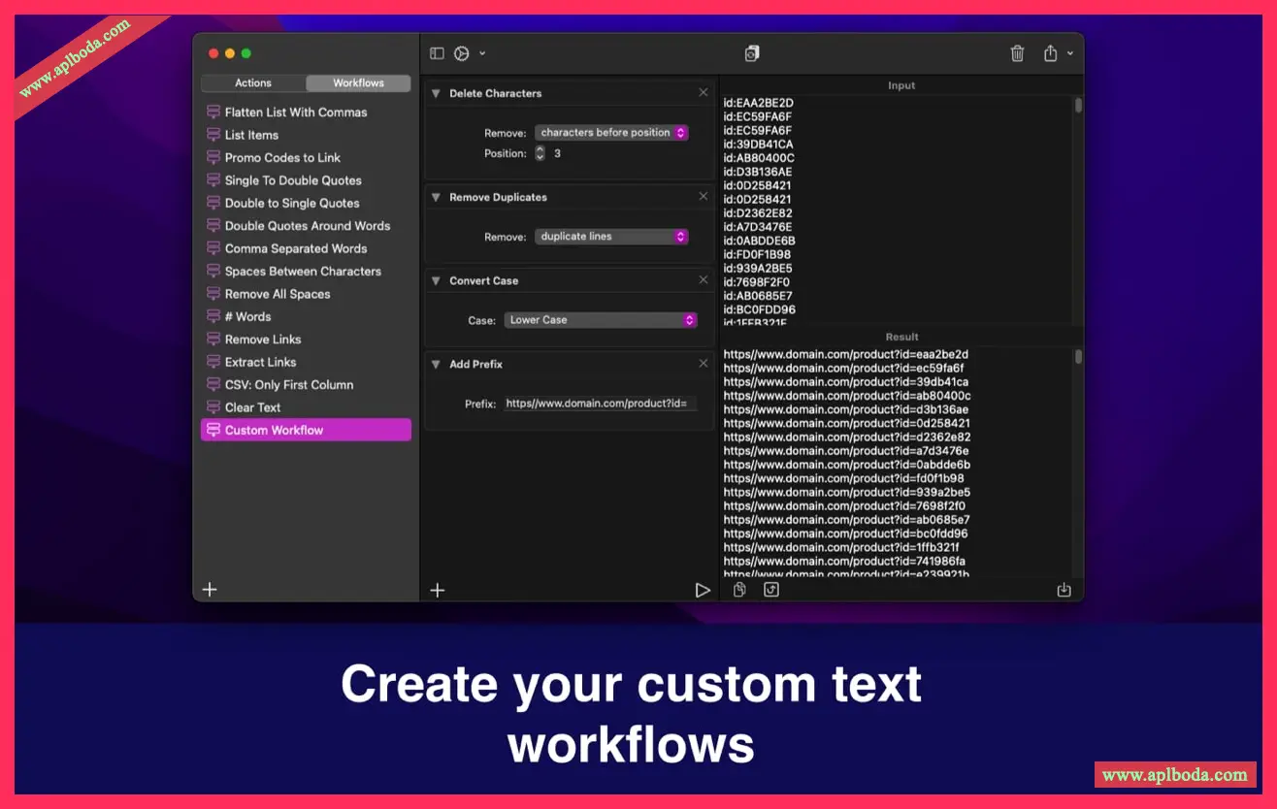
Task: Select the # Words workflow
Action: (x=306, y=316)
